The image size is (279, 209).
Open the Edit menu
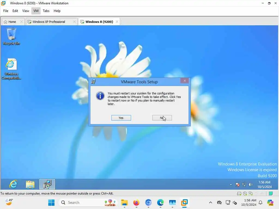[15, 11]
